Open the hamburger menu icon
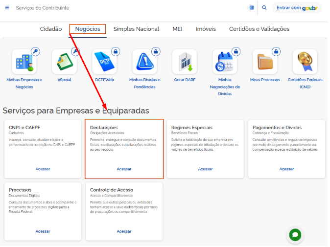Screen dimensions: 330x247 click(x=7, y=8)
